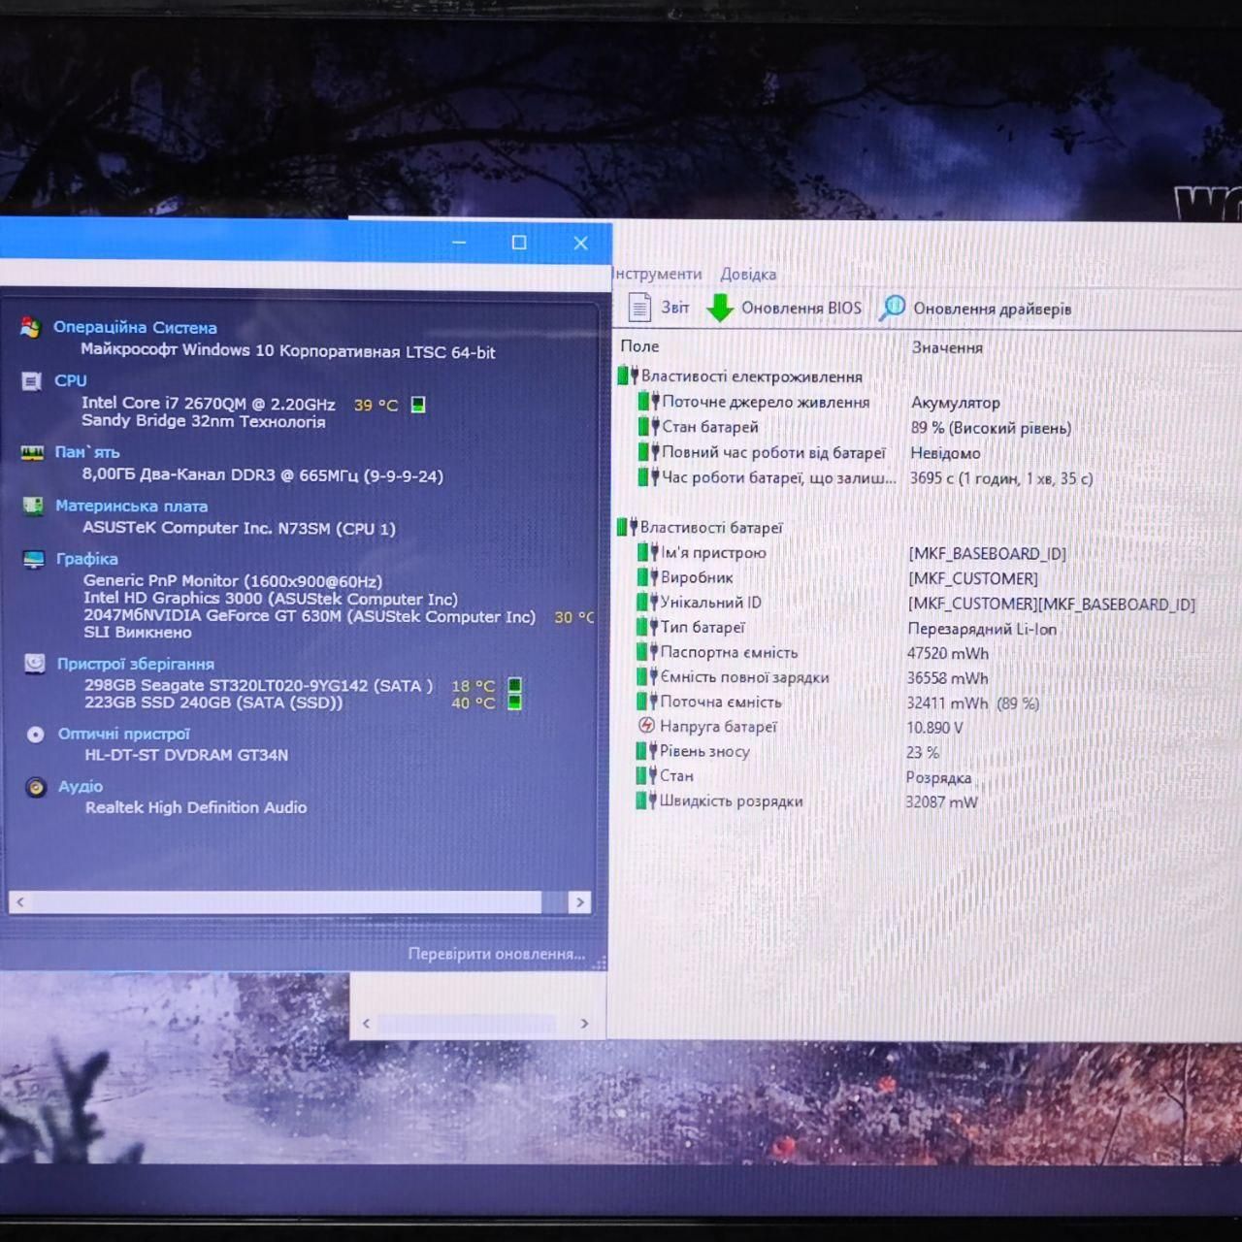Click the Operating System Windows icon
The width and height of the screenshot is (1242, 1242).
coord(30,328)
